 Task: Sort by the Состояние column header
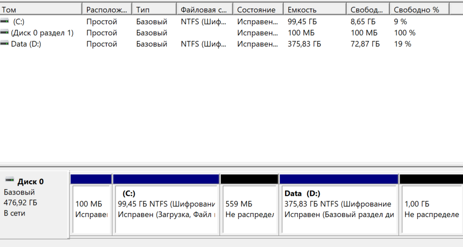[258, 10]
